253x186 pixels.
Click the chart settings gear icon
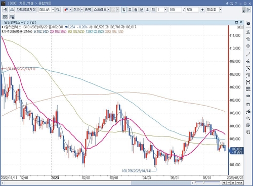tap(248, 24)
